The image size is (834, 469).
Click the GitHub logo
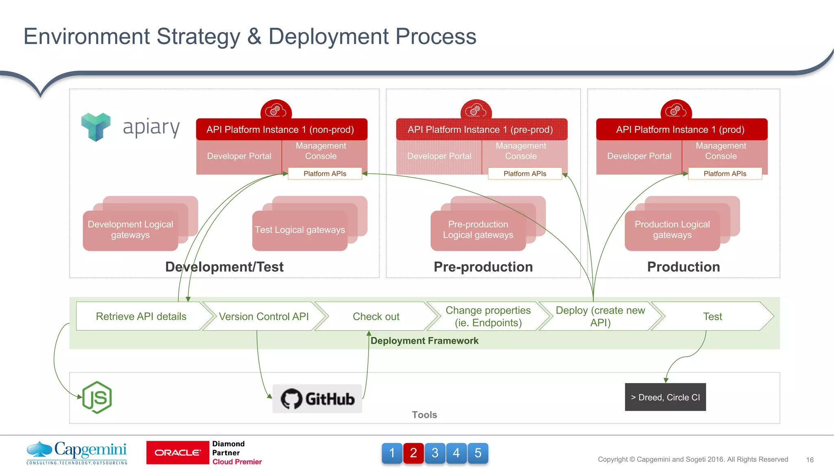317,399
